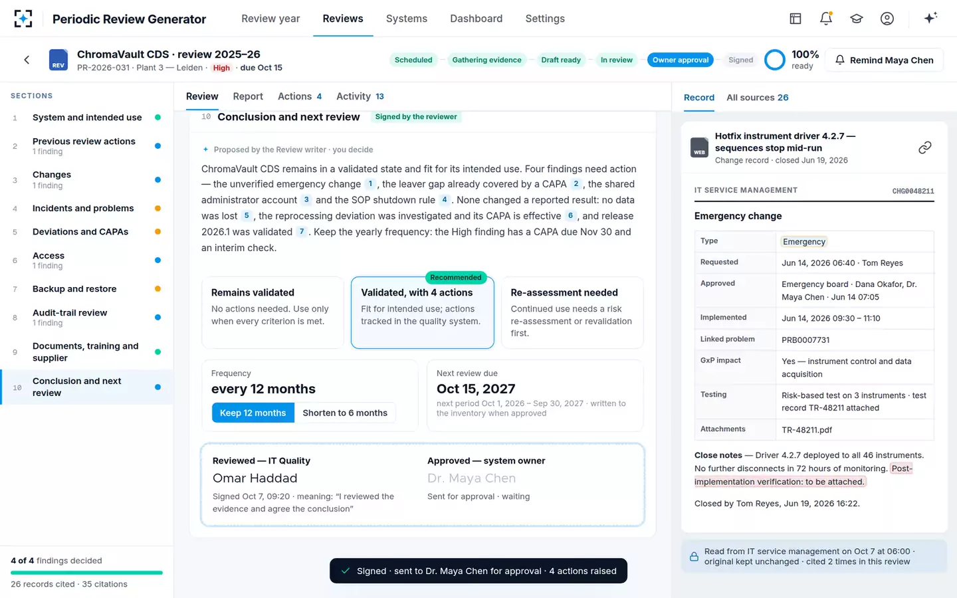This screenshot has width=957, height=598.
Task: Open citation chip 2 after the CAPA mention
Action: point(576,184)
